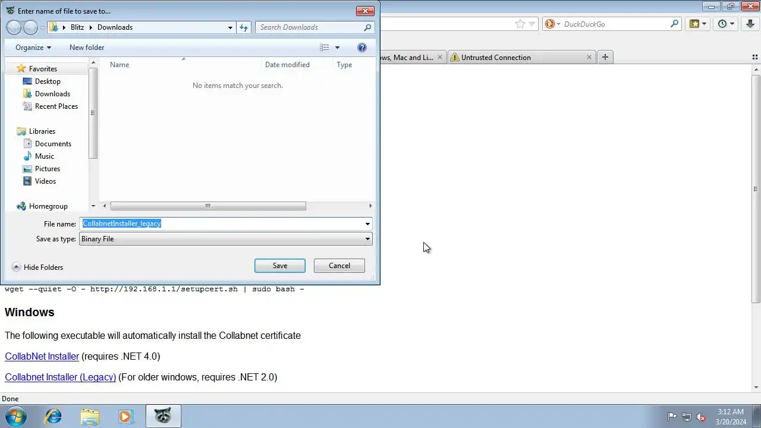The height and width of the screenshot is (428, 761).
Task: Select Libraries in navigation pane
Action: (42, 131)
